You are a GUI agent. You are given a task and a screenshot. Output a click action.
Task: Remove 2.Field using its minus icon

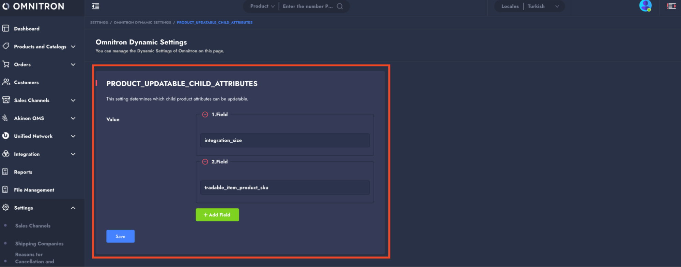[x=205, y=162]
